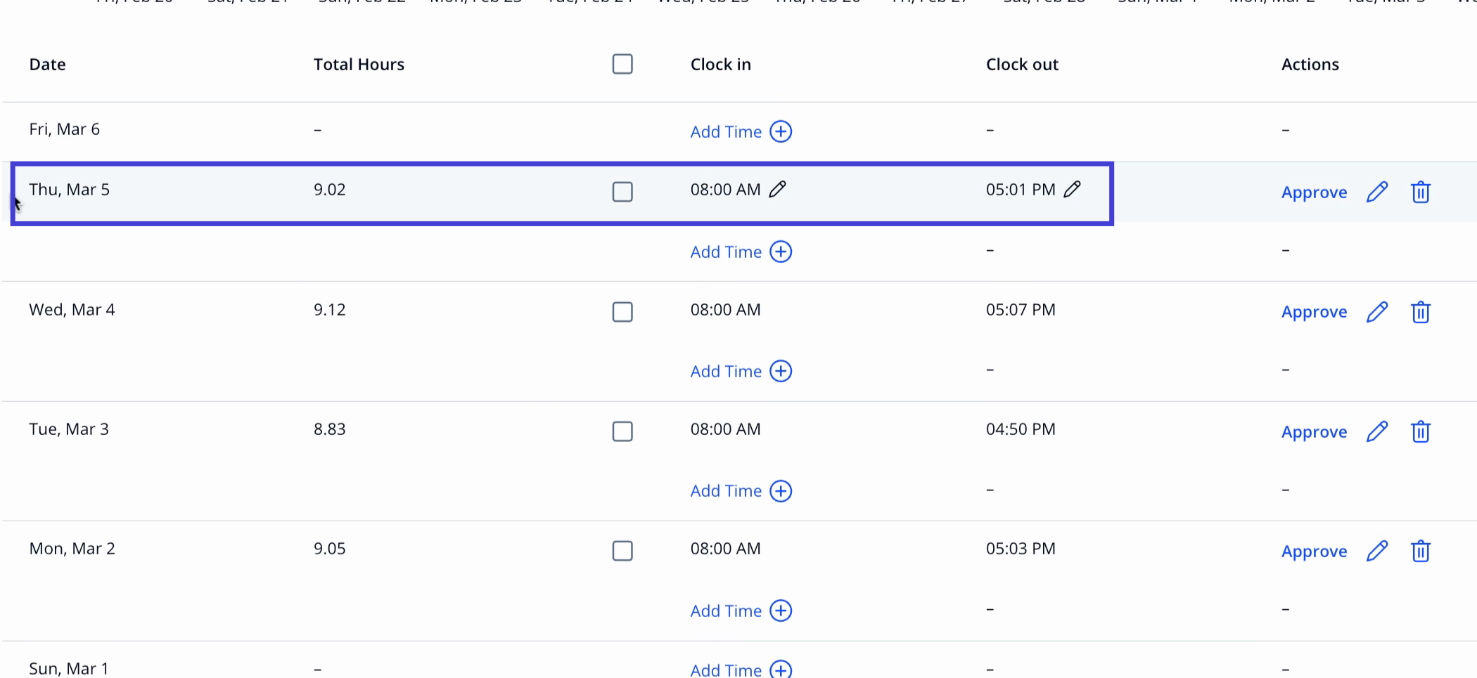The image size is (1477, 678).
Task: Click the 08:00 AM clock-in on Thu, Mar 5
Action: (x=725, y=190)
